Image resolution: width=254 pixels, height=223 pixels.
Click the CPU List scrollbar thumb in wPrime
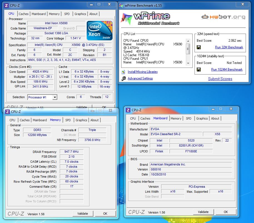(188, 49)
